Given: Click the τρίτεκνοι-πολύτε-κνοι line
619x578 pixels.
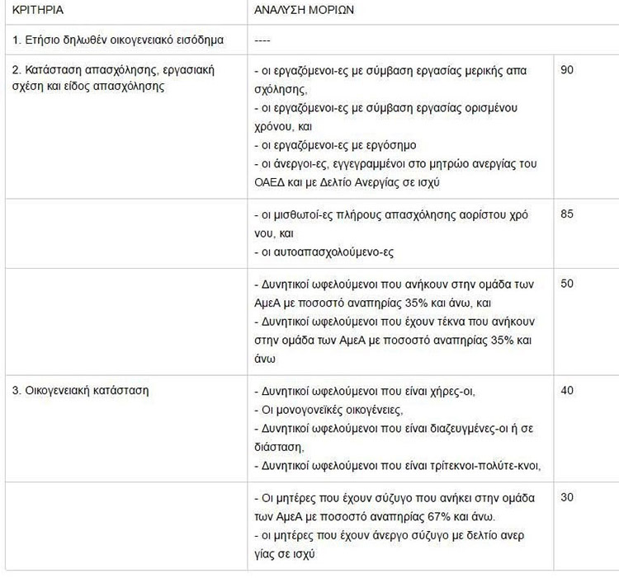Looking at the screenshot, I should (397, 466).
